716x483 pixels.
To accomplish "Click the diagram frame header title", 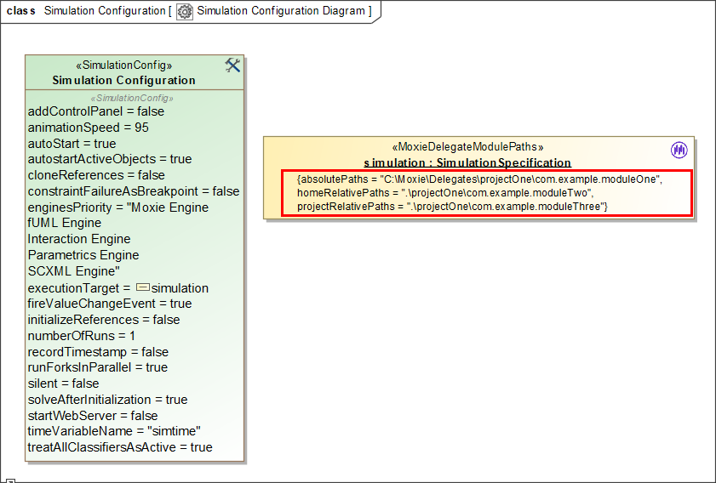I will click(189, 11).
